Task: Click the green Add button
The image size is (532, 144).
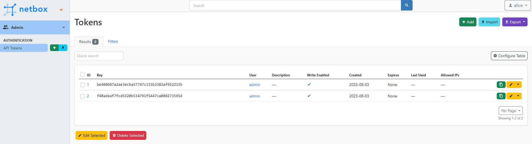Action: pos(468,22)
